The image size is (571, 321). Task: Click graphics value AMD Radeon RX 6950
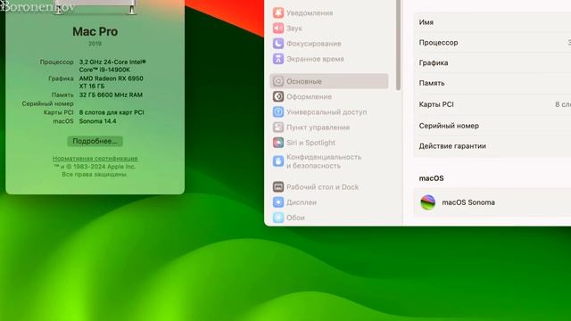click(111, 82)
